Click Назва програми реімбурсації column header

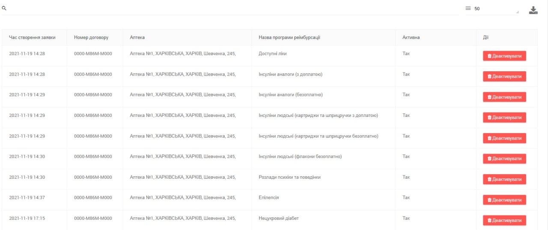[x=289, y=38]
